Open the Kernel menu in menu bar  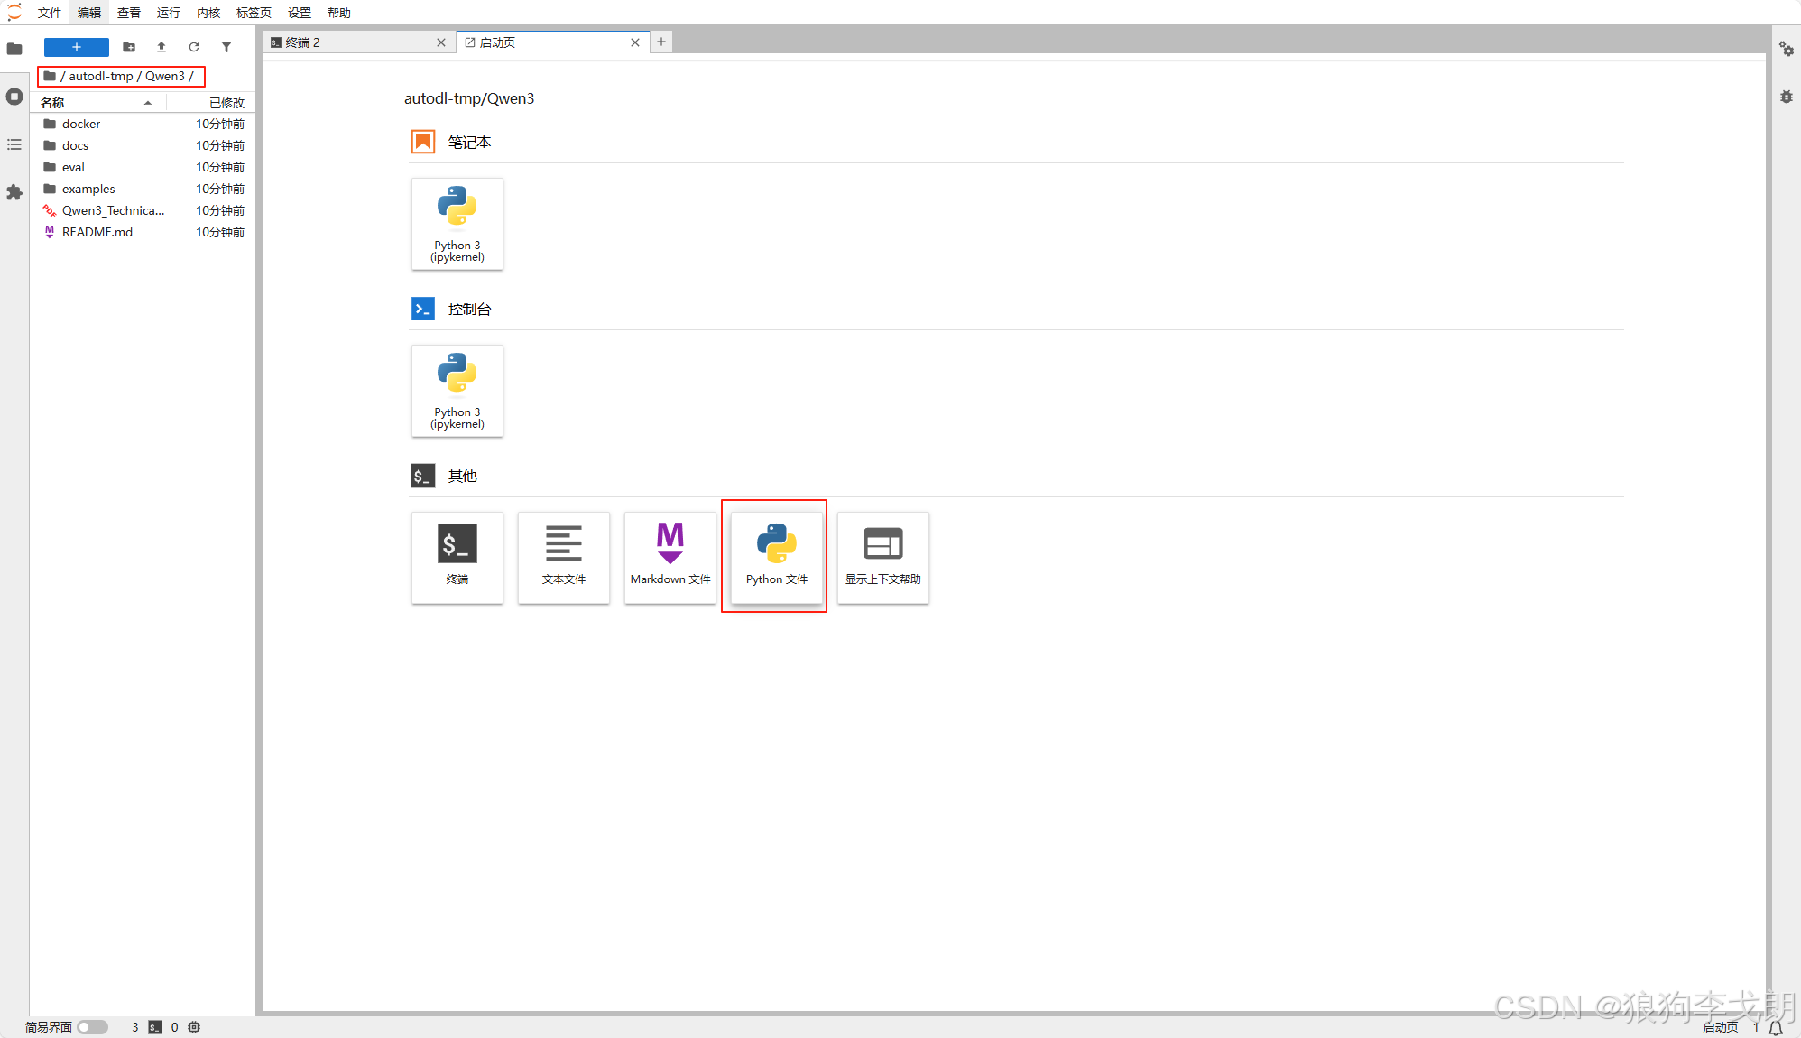coord(208,13)
